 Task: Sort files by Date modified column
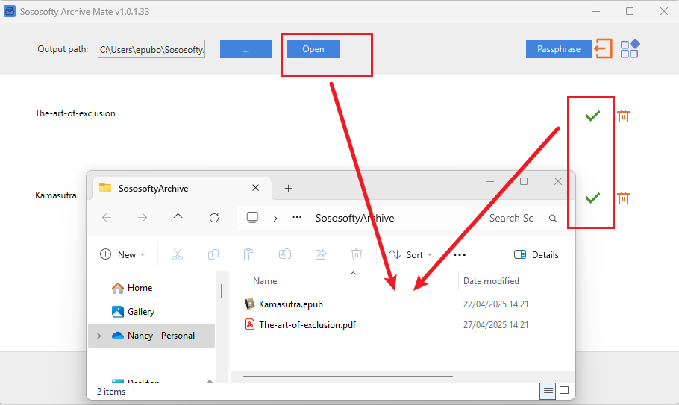coord(491,281)
